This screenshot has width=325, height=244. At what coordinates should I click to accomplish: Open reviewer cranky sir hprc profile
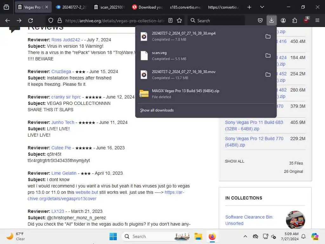click(66, 97)
